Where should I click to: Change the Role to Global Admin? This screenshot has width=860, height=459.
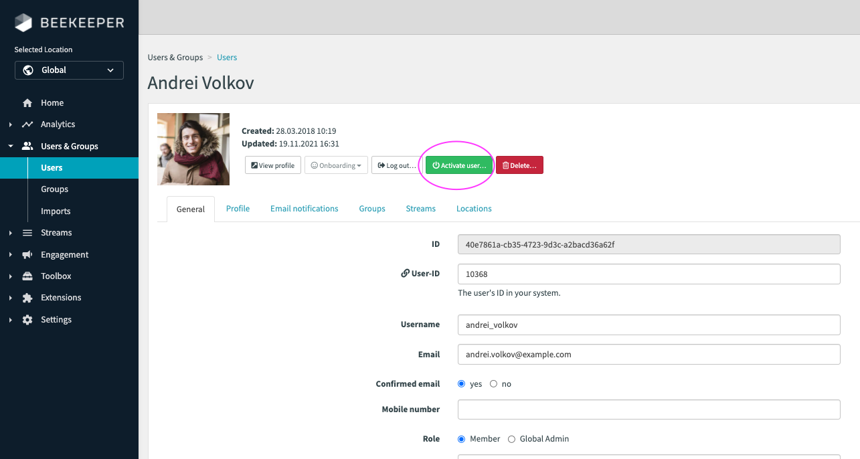point(511,438)
